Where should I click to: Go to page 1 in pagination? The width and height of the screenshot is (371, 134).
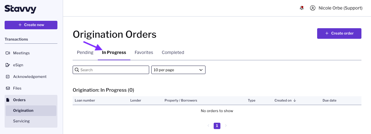click(217, 126)
